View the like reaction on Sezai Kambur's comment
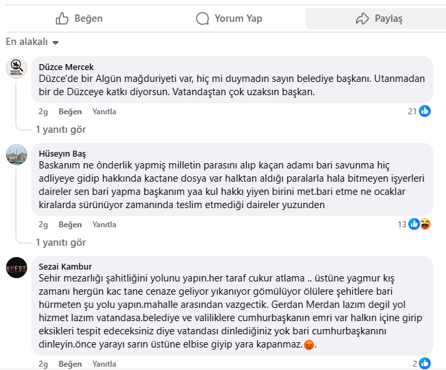Screen dimensions: 446x370 pos(425,363)
